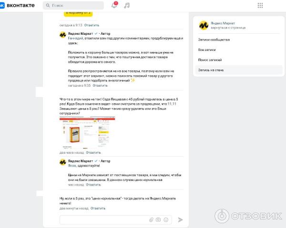
Task: Open the music note icon
Action: point(127,5)
